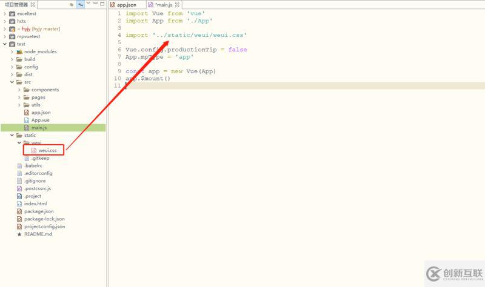Expand the exceltest project

(5, 13)
